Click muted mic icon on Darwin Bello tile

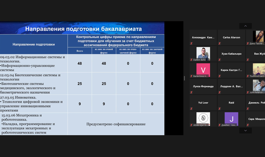191,60
